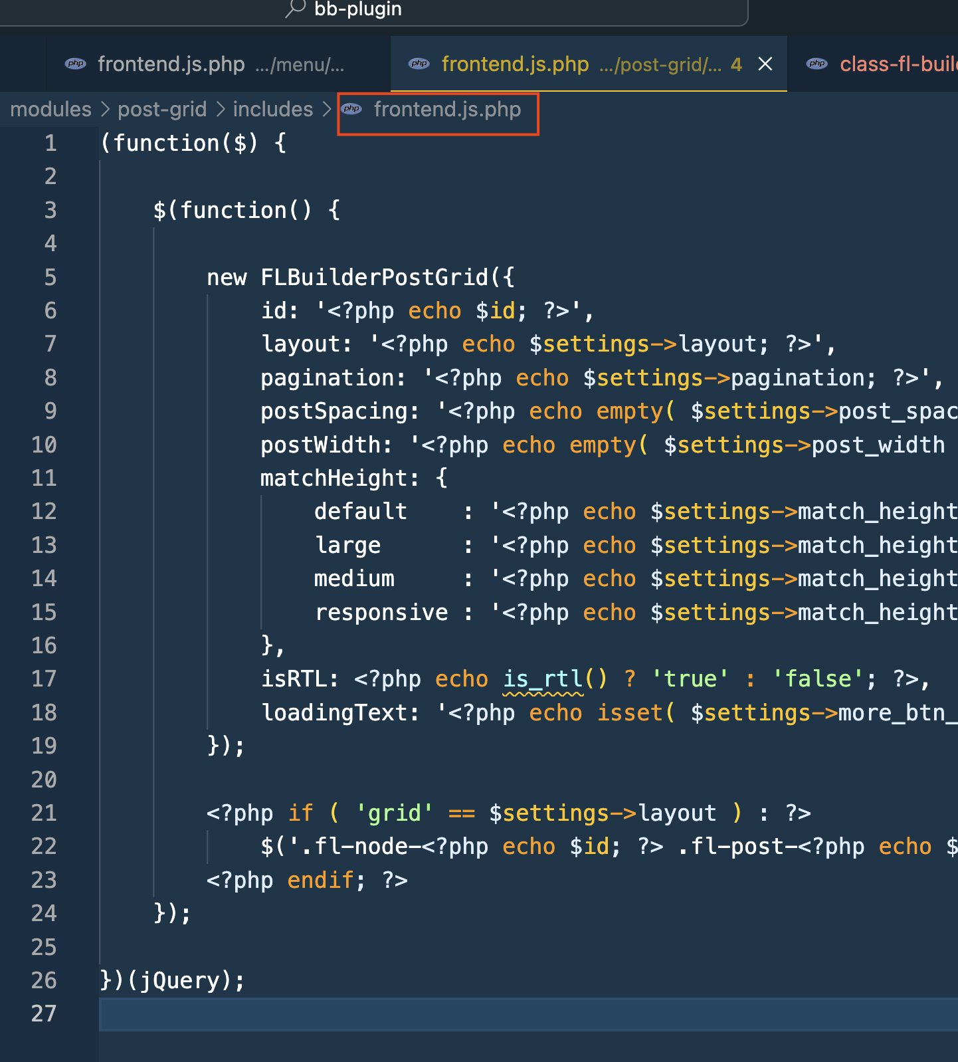Expand the includes breadcrumb segment
This screenshot has width=958, height=1062.
point(272,109)
